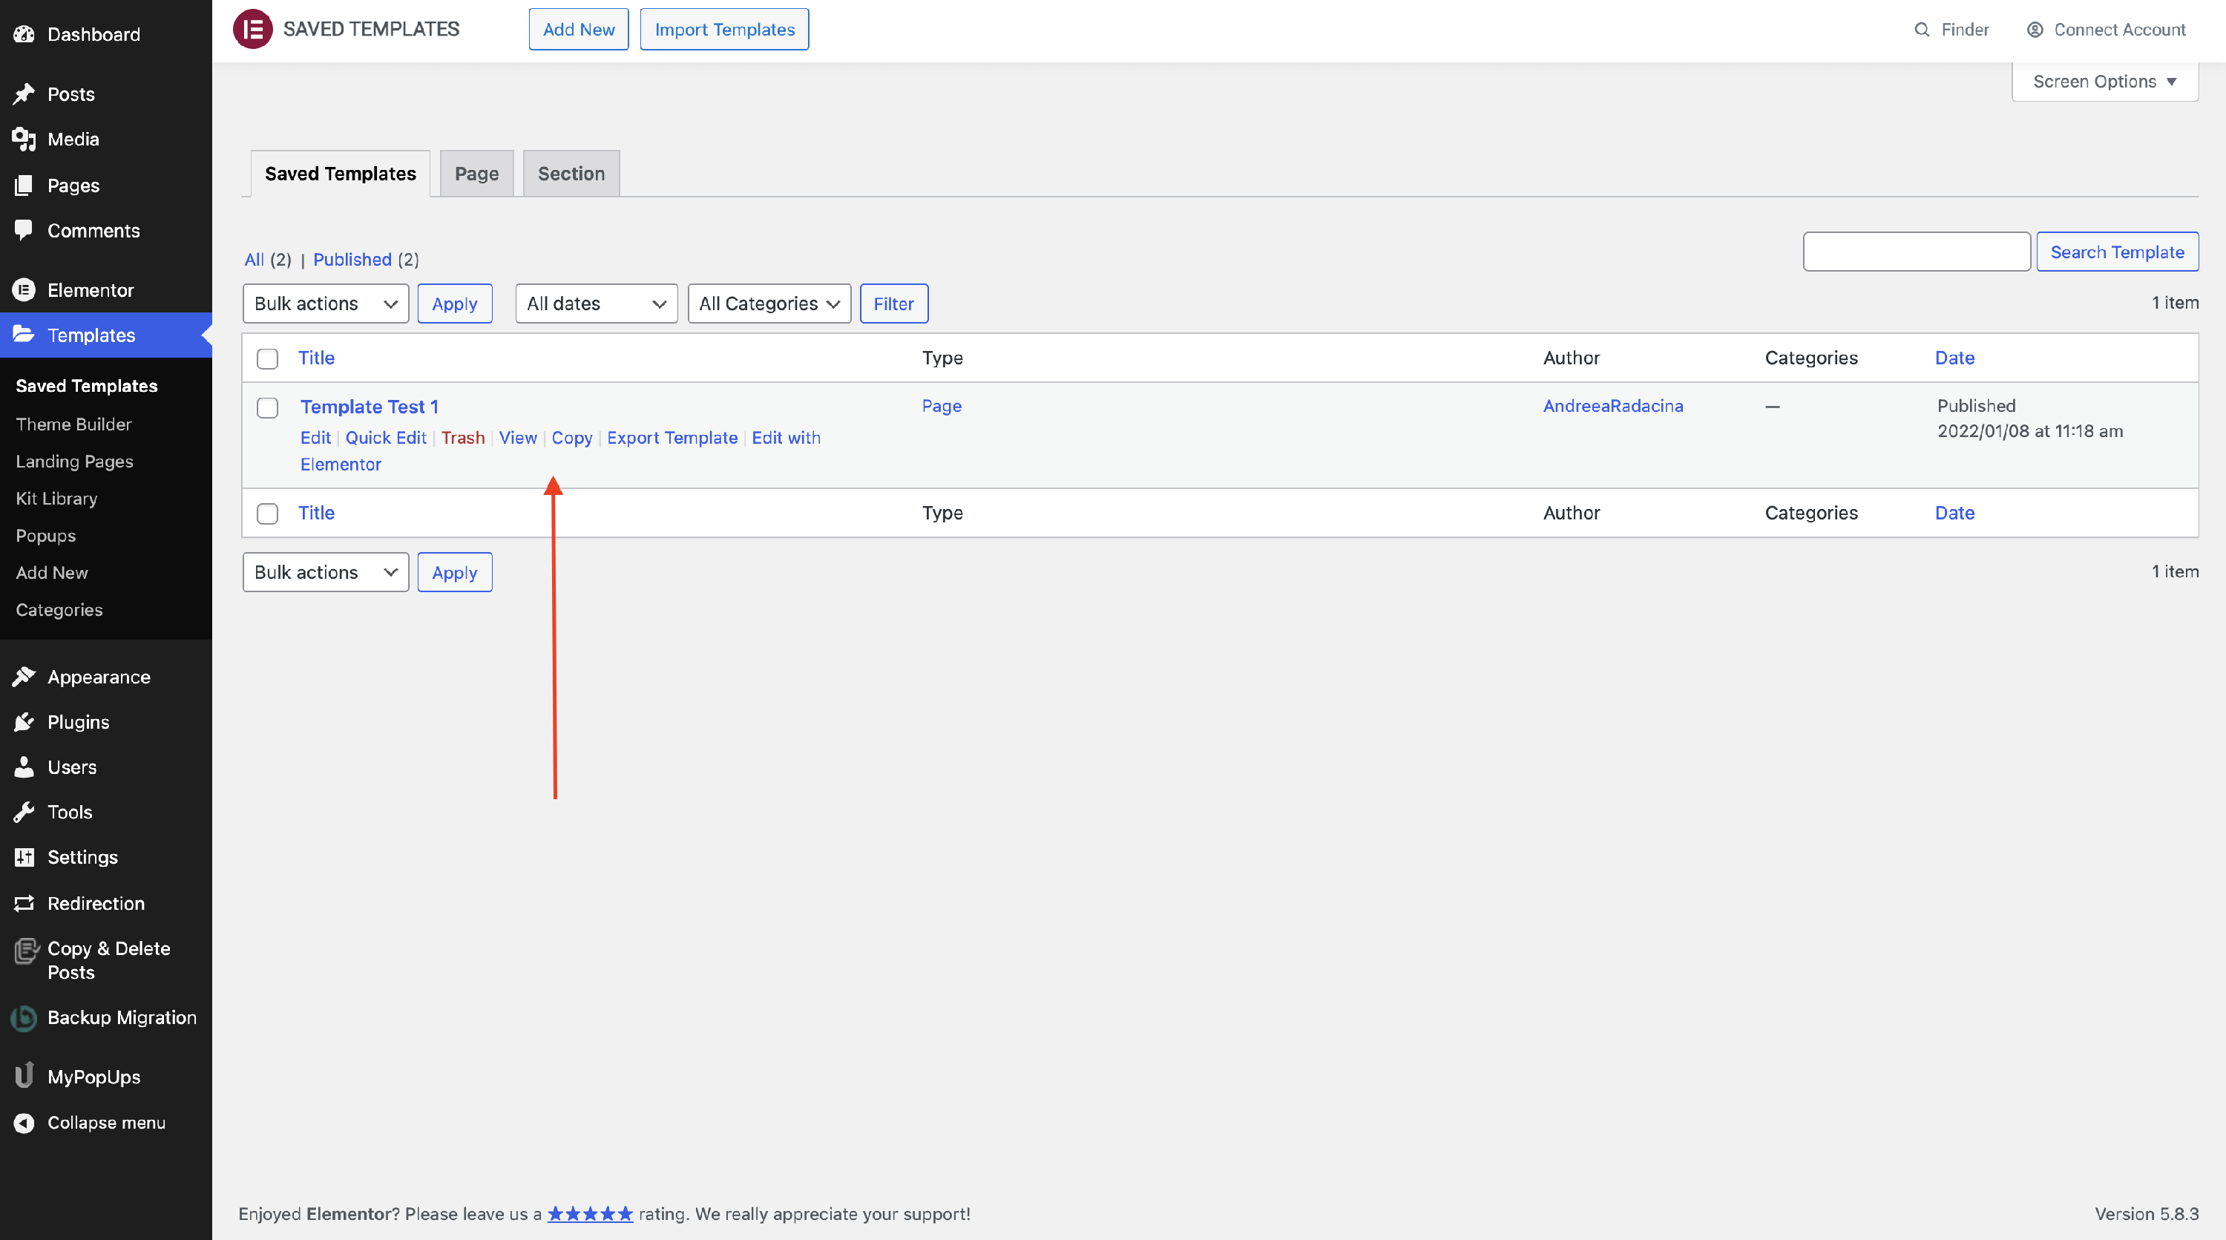Click the MyPopUps icon in sidebar
The width and height of the screenshot is (2226, 1240).
click(24, 1076)
